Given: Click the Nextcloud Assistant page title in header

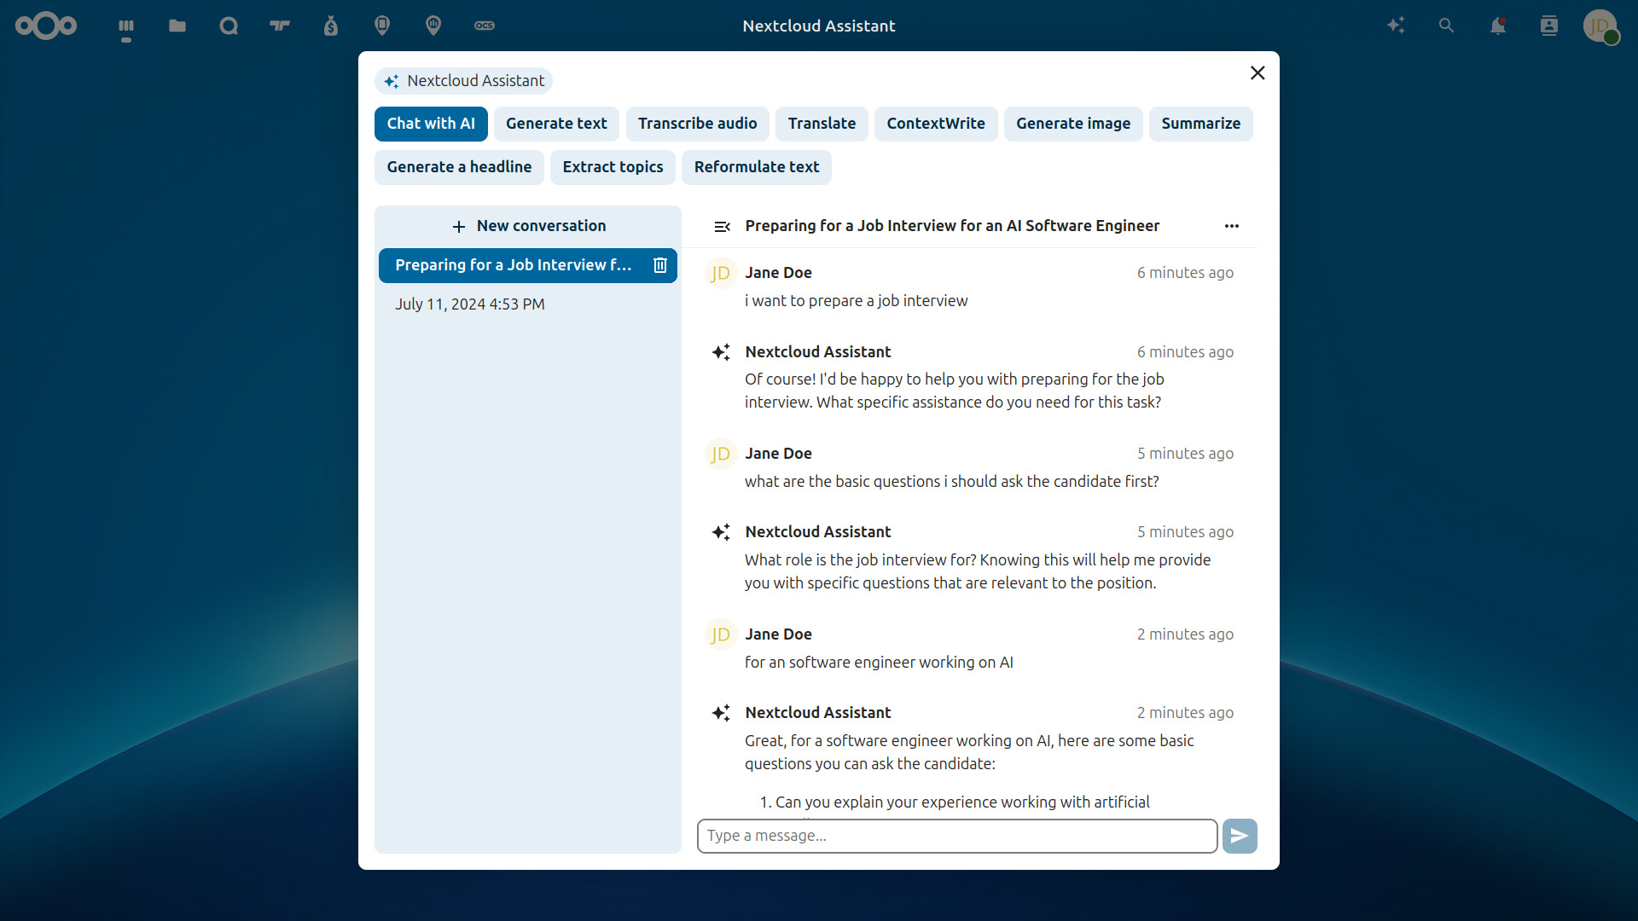Looking at the screenshot, I should click(819, 26).
